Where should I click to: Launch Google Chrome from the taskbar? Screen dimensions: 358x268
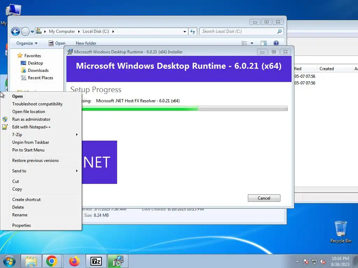52,261
